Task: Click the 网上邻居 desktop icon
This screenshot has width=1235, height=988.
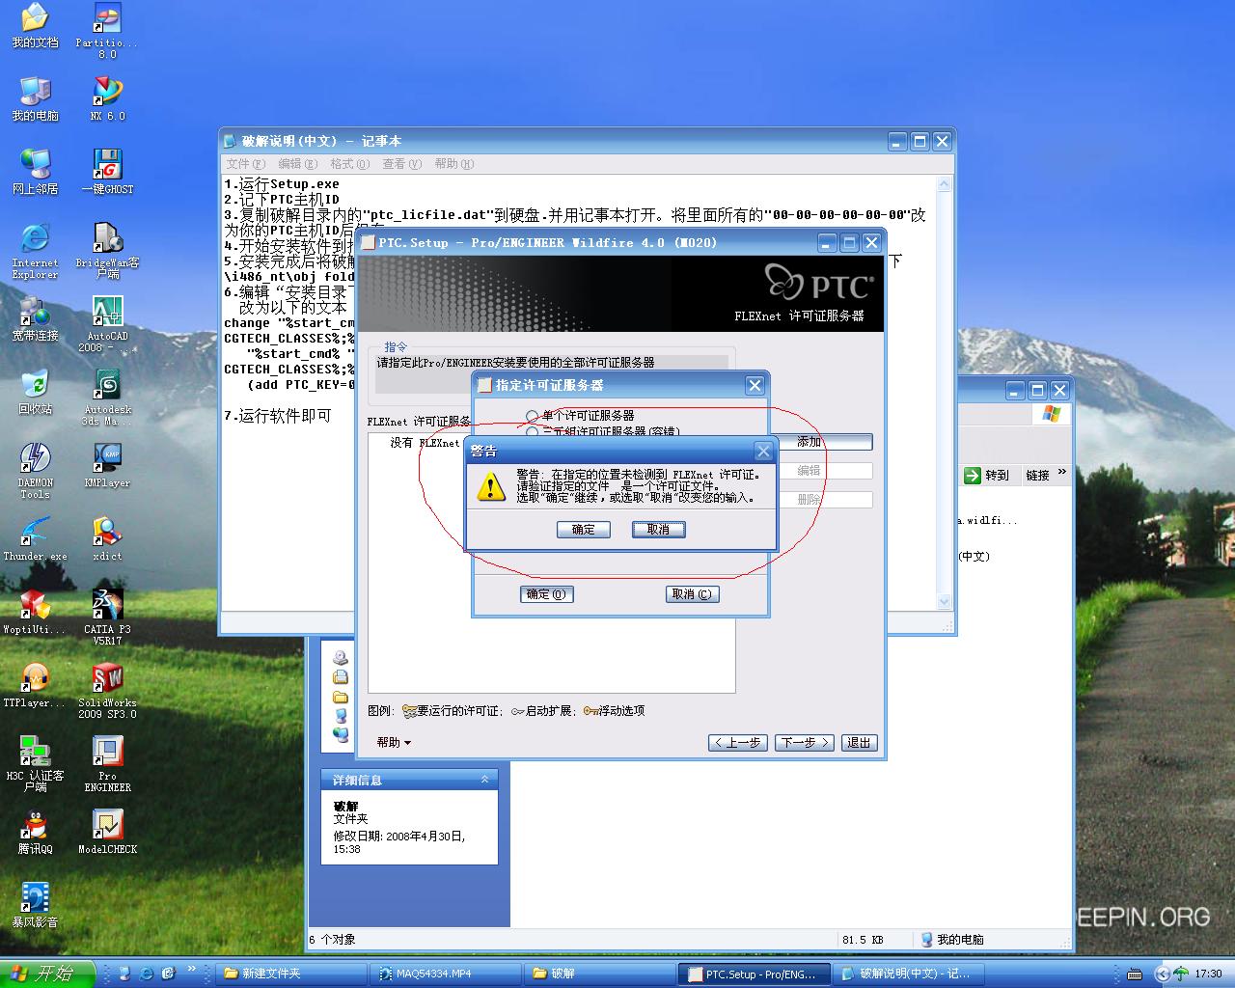Action: (x=35, y=171)
